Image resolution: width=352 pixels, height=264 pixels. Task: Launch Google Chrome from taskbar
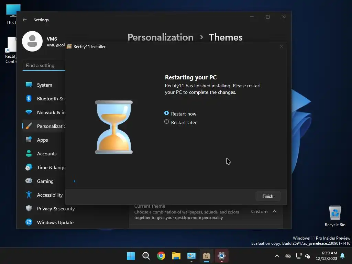(161, 256)
